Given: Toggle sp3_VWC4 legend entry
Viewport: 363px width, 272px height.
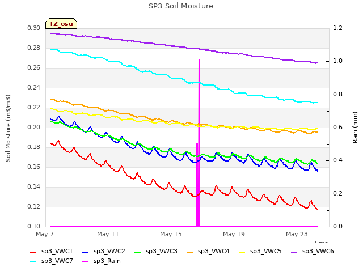Looking at the screenshot, I should [x=208, y=251].
